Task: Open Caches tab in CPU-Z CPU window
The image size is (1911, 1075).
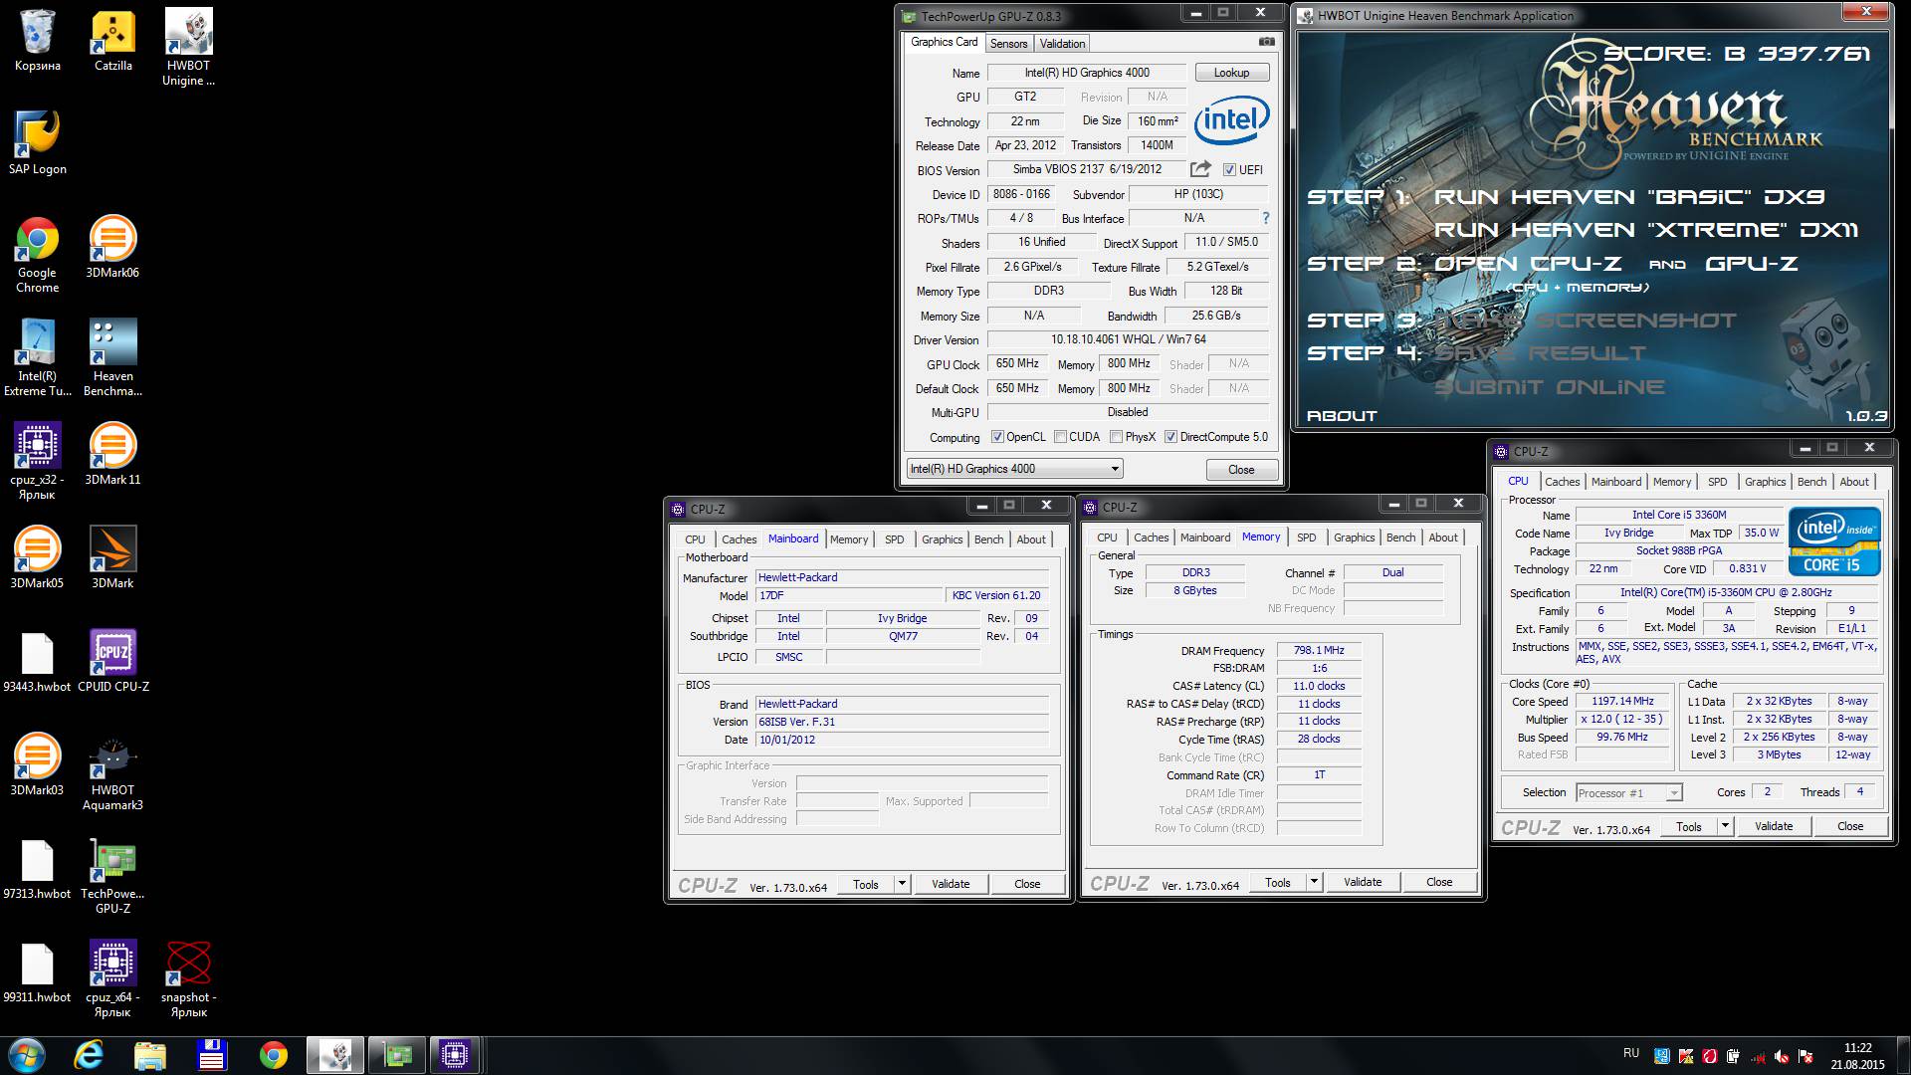Action: point(1562,482)
